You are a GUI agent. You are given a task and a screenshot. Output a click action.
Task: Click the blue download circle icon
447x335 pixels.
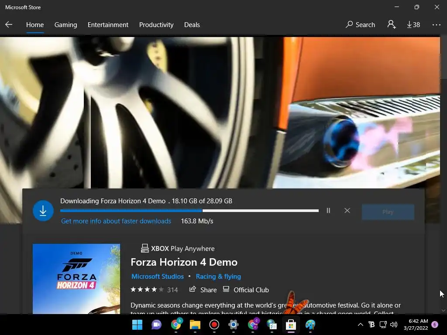click(x=43, y=211)
